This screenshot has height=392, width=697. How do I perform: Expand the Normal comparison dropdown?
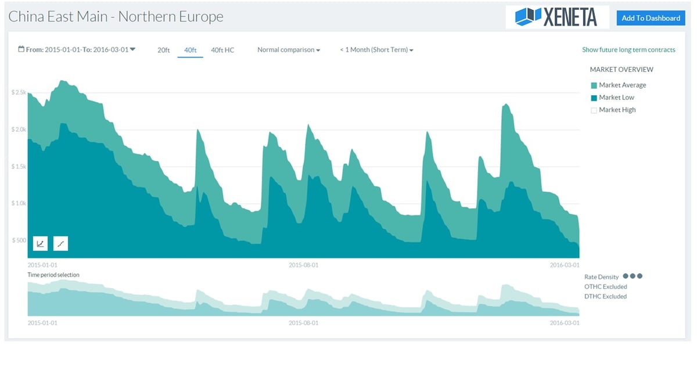[289, 50]
